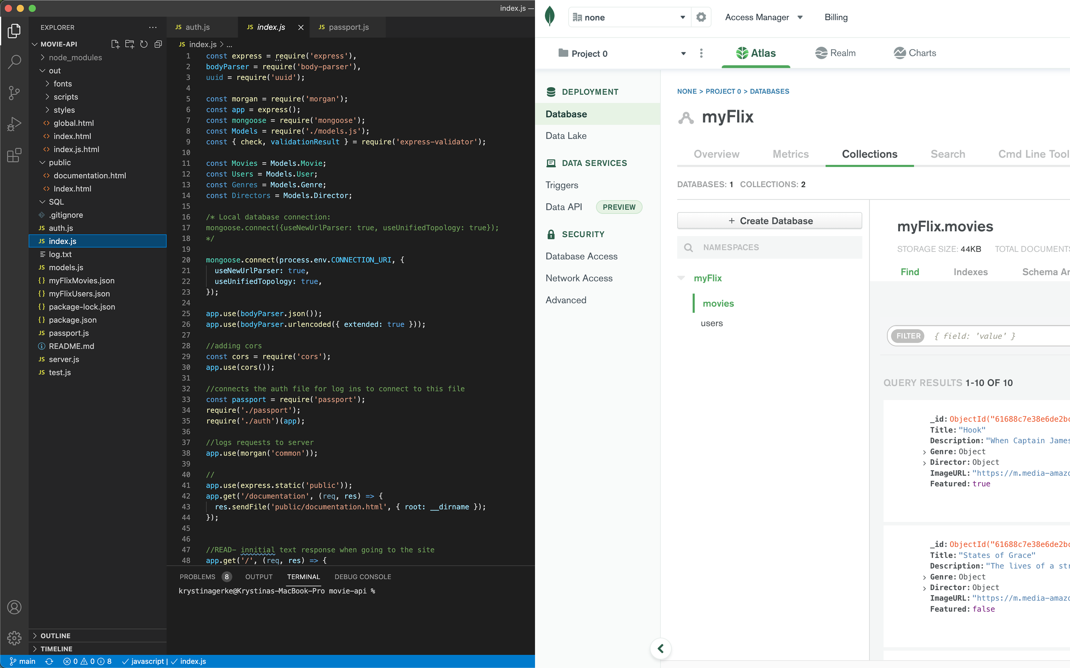Image resolution: width=1070 pixels, height=668 pixels.
Task: Collapse the myFlix database tree
Action: coord(681,278)
